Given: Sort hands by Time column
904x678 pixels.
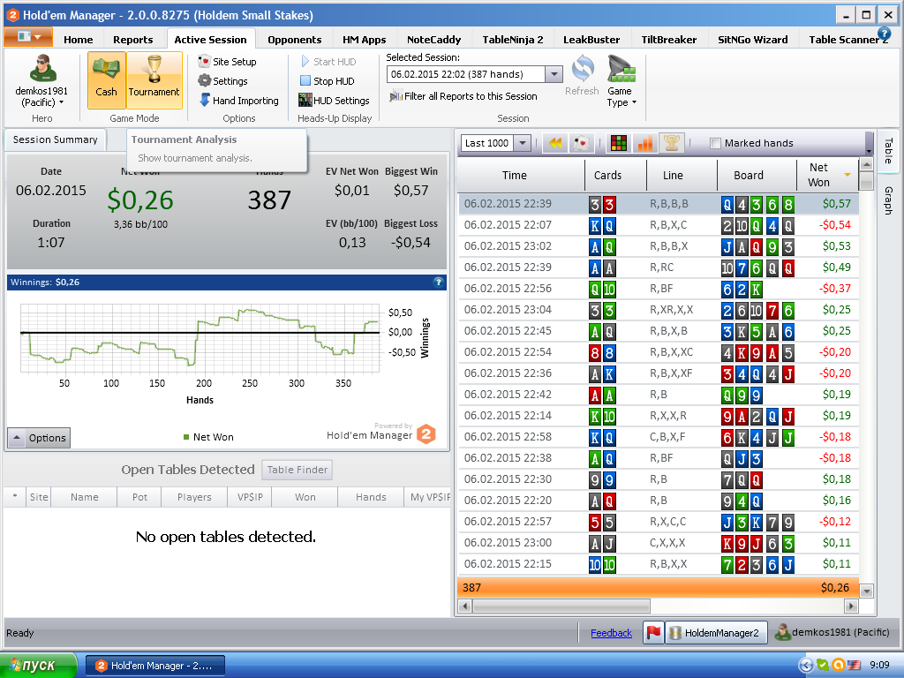Looking at the screenshot, I should [x=515, y=175].
